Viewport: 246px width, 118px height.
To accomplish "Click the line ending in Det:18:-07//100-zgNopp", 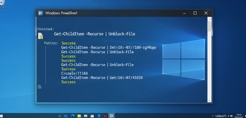I will [x=109, y=47].
